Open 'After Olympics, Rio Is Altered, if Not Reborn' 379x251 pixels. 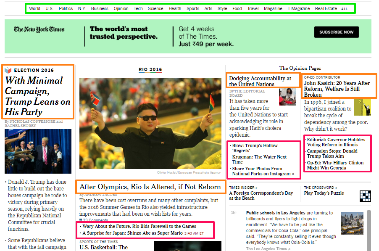click(x=150, y=187)
